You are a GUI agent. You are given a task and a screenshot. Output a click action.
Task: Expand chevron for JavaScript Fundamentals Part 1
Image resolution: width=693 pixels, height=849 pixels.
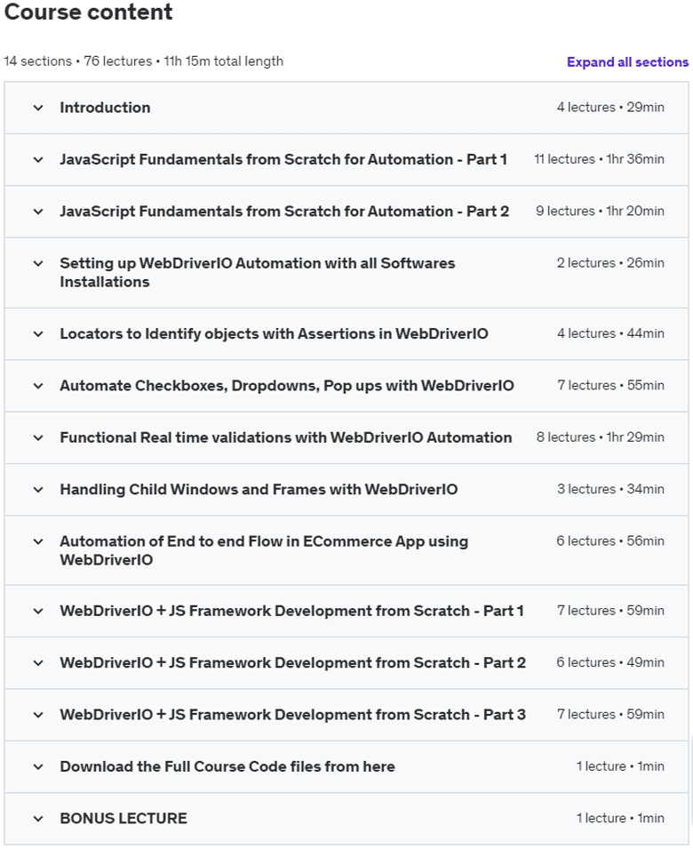tap(38, 160)
